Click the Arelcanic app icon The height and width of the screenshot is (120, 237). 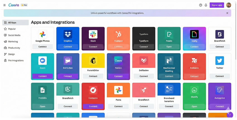click(194, 60)
